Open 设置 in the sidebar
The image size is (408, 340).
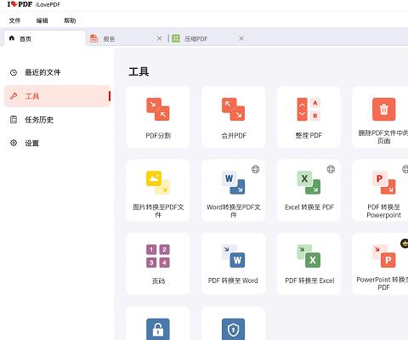pos(57,143)
